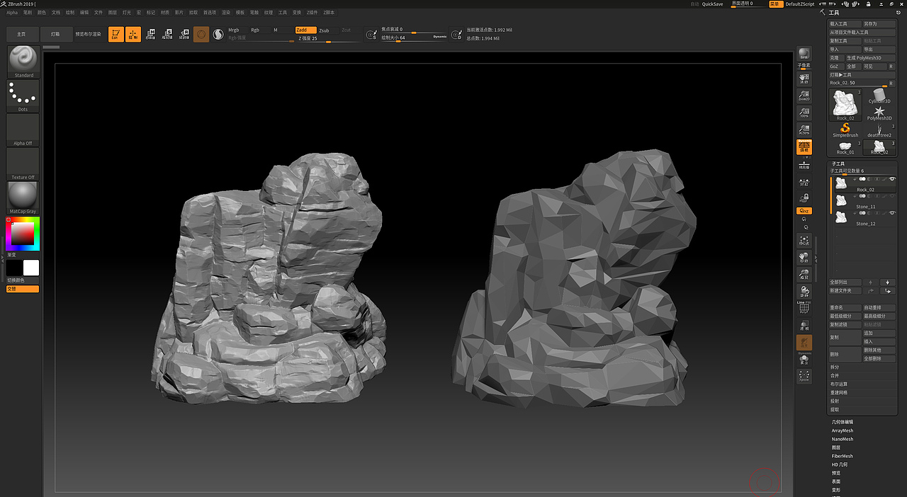
Task: Select the Rock_02 subtool thumbnail
Action: pyautogui.click(x=841, y=183)
